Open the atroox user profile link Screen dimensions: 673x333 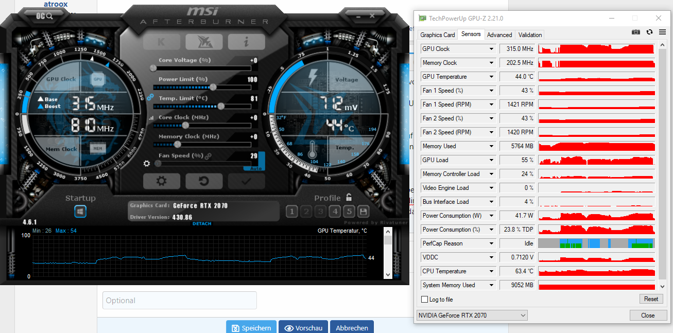click(56, 4)
